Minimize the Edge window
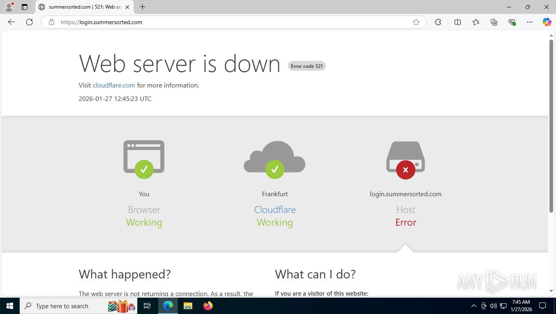The height and width of the screenshot is (314, 556). 509,7
